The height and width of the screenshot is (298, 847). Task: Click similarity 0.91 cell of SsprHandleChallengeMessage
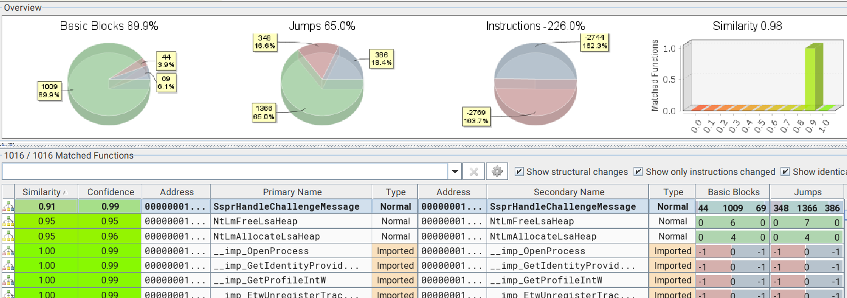pos(46,206)
